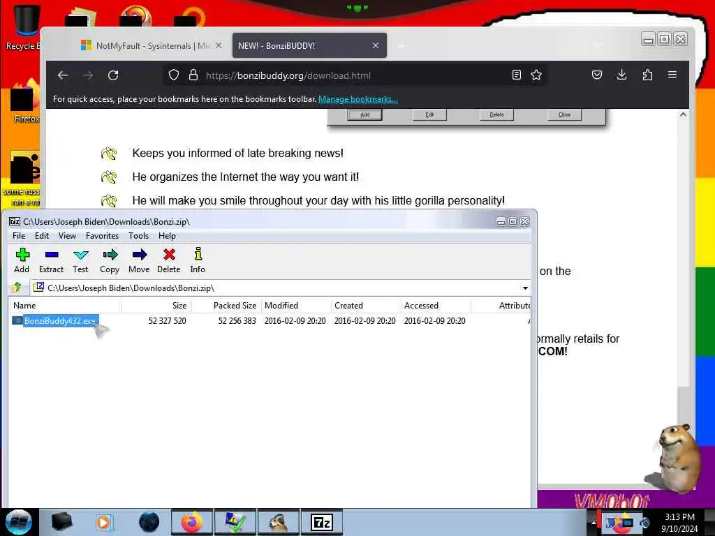Click the Windows Start orb

pyautogui.click(x=19, y=522)
